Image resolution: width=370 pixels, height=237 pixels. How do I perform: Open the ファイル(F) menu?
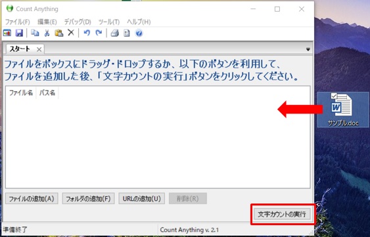[x=18, y=22]
